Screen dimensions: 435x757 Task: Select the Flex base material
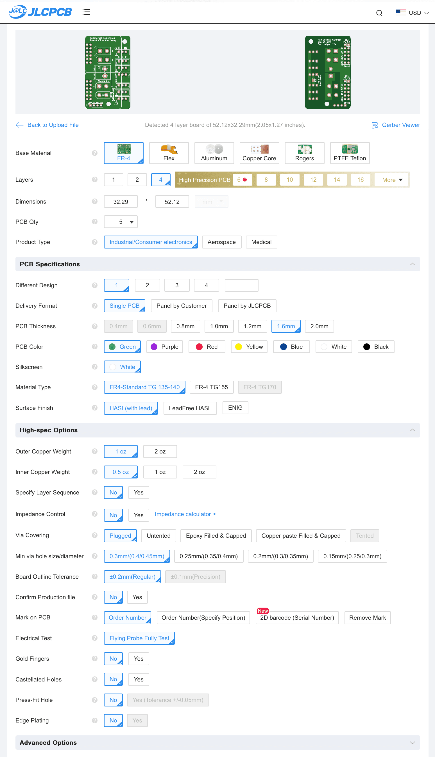[169, 153]
